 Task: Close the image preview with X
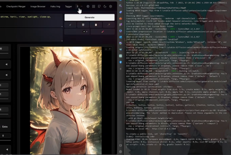click(110, 49)
